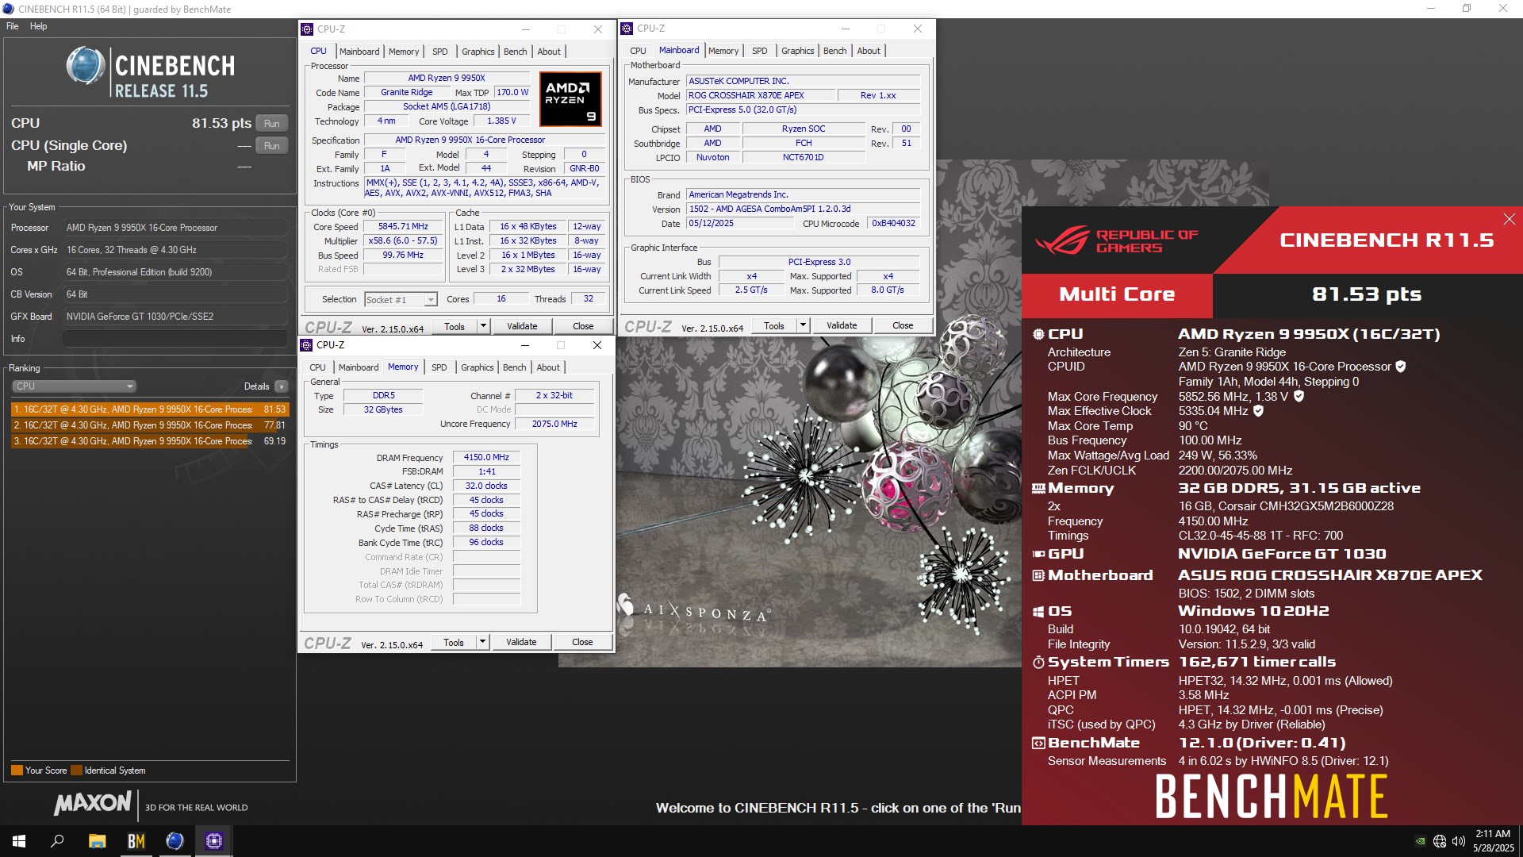Click Core Speed value field
1523x857 pixels.
click(x=403, y=226)
